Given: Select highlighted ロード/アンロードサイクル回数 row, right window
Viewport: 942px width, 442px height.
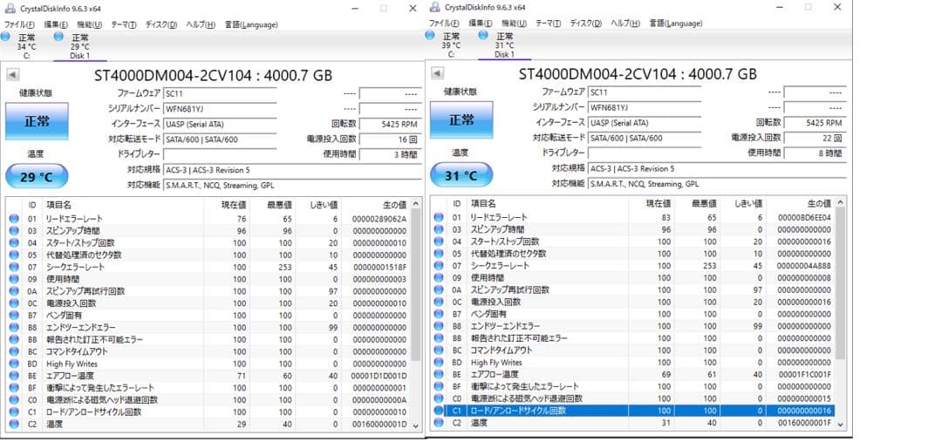Looking at the screenshot, I should tap(632, 411).
